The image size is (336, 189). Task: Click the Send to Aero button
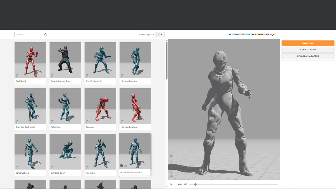coord(308,50)
